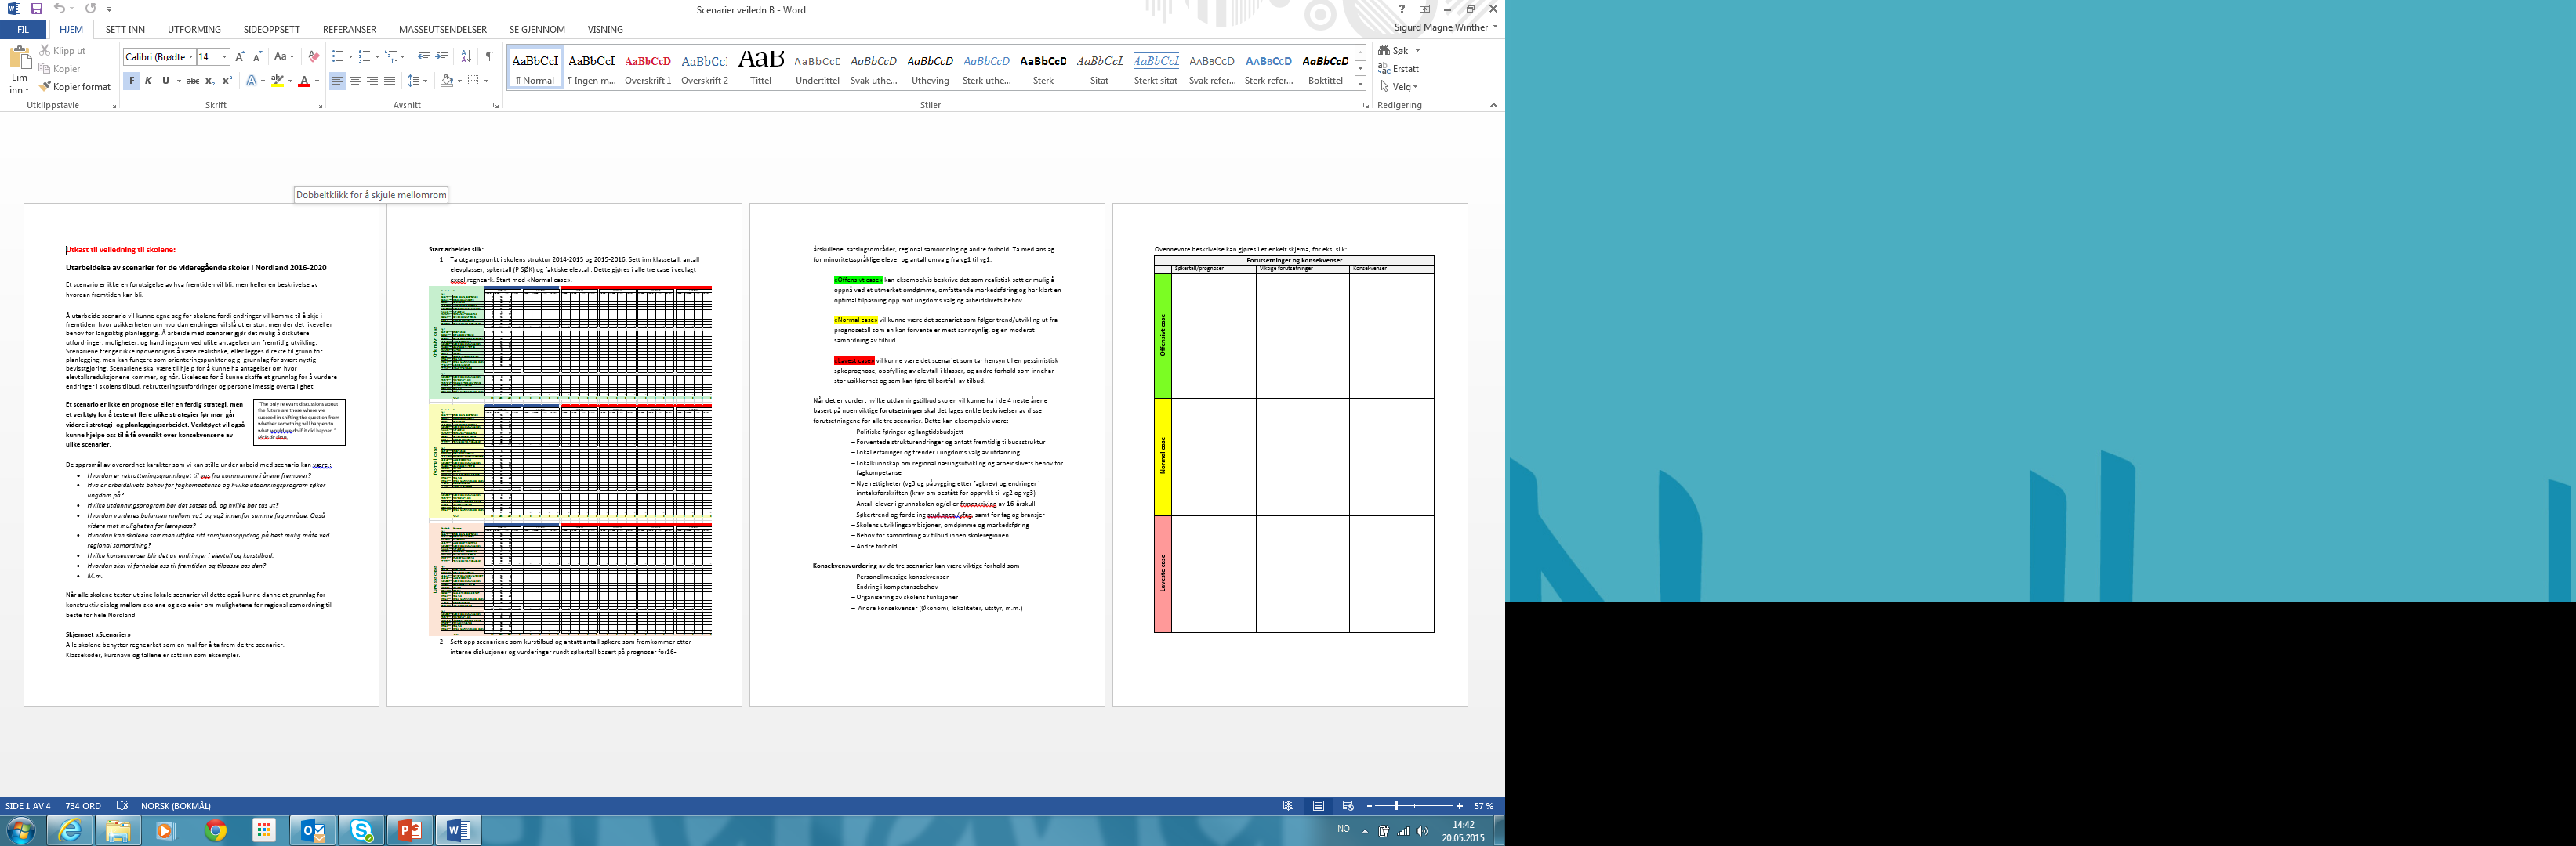This screenshot has width=2576, height=846.
Task: Open line spacing dropdown
Action: click(418, 81)
